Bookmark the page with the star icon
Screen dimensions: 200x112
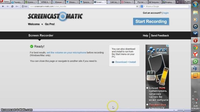[137, 6]
